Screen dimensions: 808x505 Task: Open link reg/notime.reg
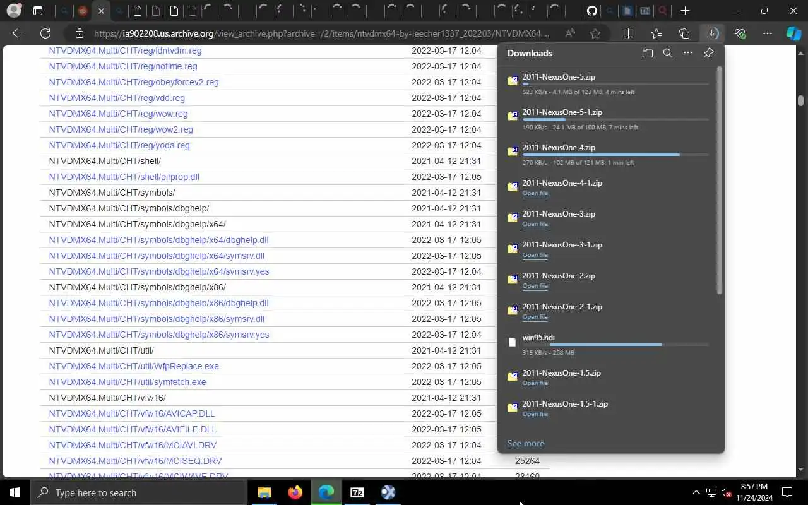(x=123, y=66)
